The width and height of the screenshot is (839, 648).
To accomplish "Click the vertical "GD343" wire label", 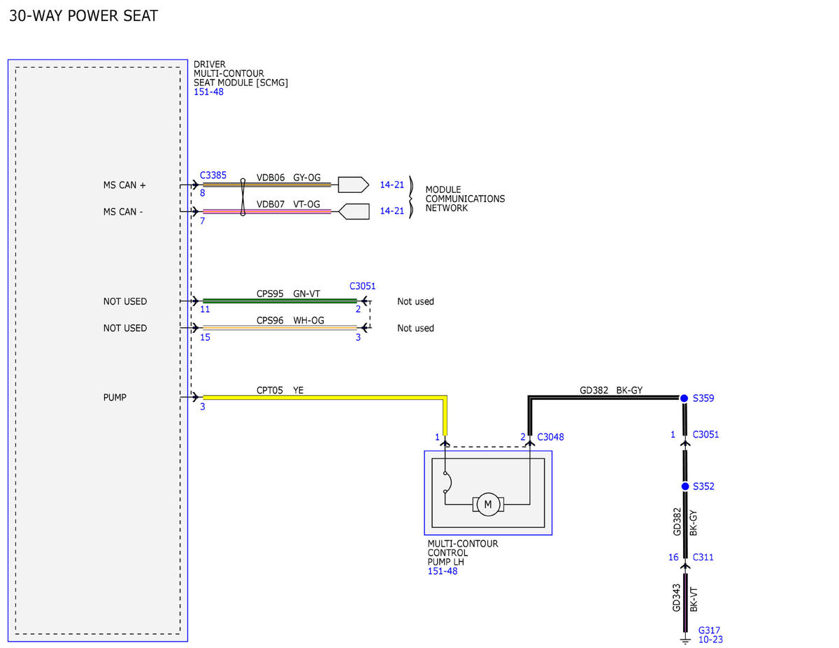I will click(677, 599).
